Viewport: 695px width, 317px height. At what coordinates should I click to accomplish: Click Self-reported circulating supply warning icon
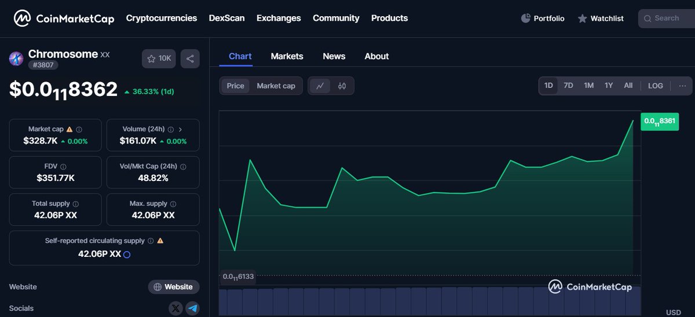[x=160, y=241]
